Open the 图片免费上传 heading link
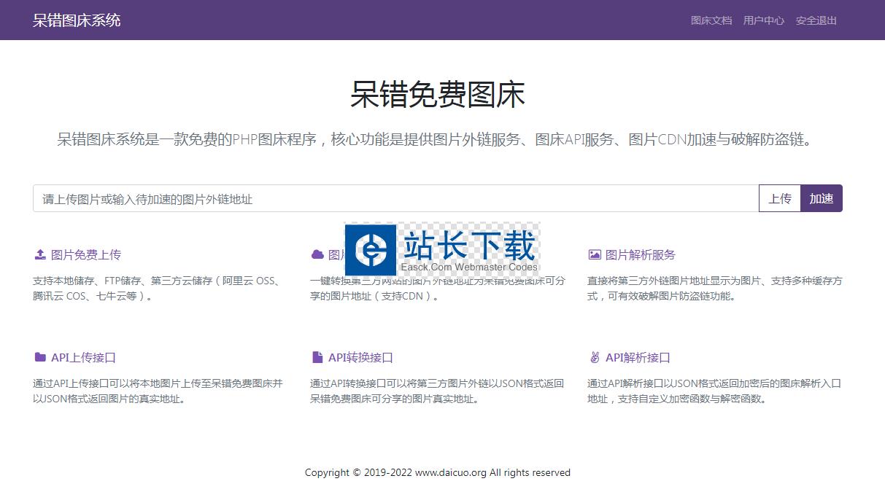 (x=86, y=254)
